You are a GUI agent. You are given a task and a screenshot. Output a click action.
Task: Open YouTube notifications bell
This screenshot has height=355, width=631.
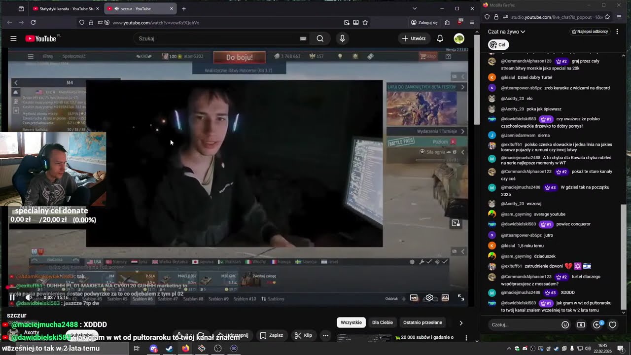(440, 38)
